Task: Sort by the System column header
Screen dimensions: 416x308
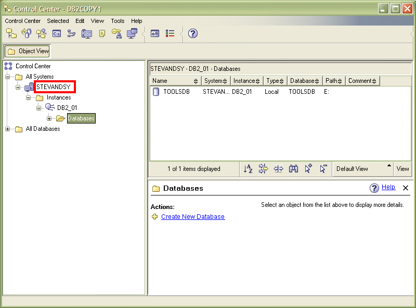Action: [x=216, y=81]
